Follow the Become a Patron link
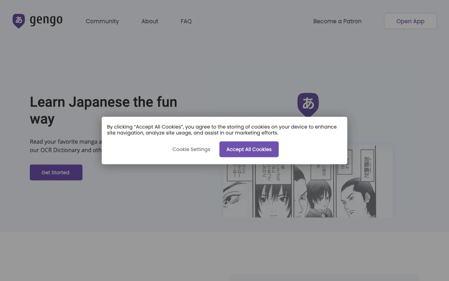This screenshot has width=449, height=281. (337, 21)
